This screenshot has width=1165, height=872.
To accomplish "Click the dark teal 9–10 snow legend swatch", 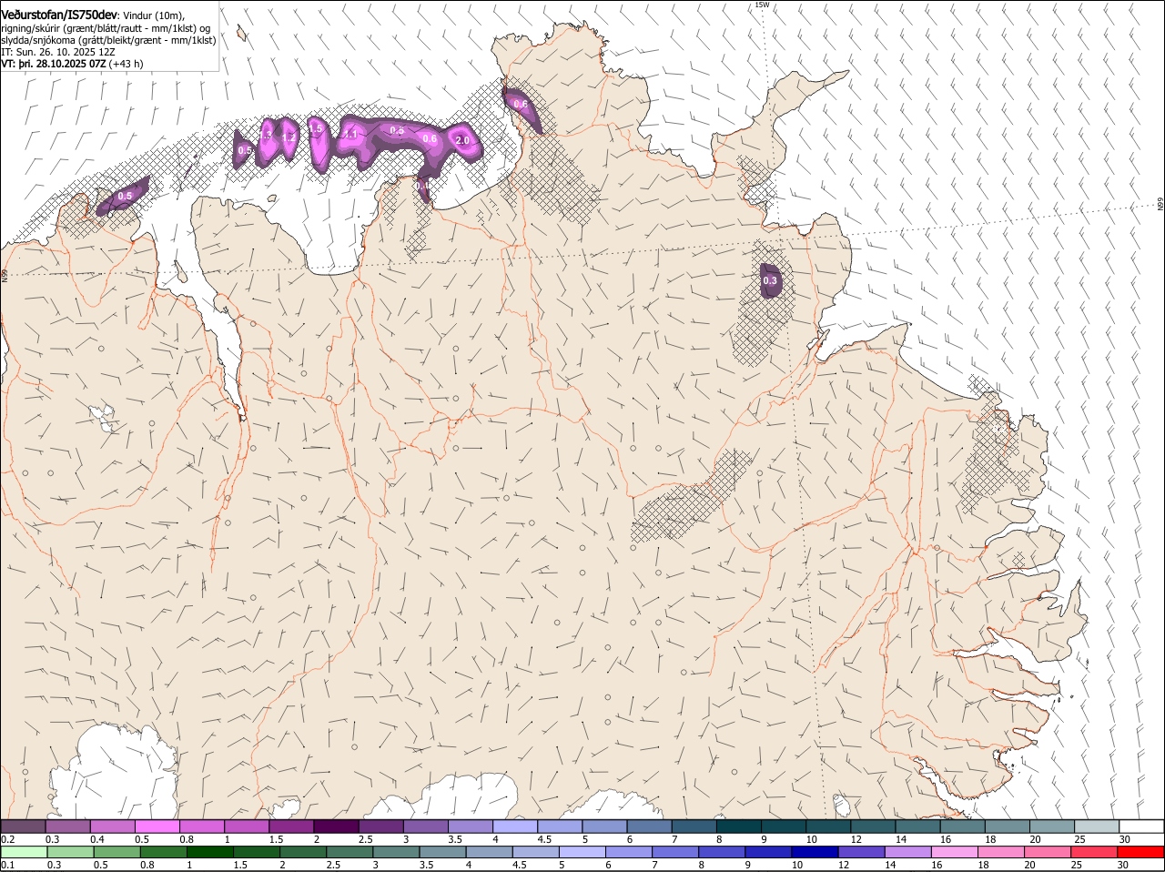I will [x=784, y=826].
